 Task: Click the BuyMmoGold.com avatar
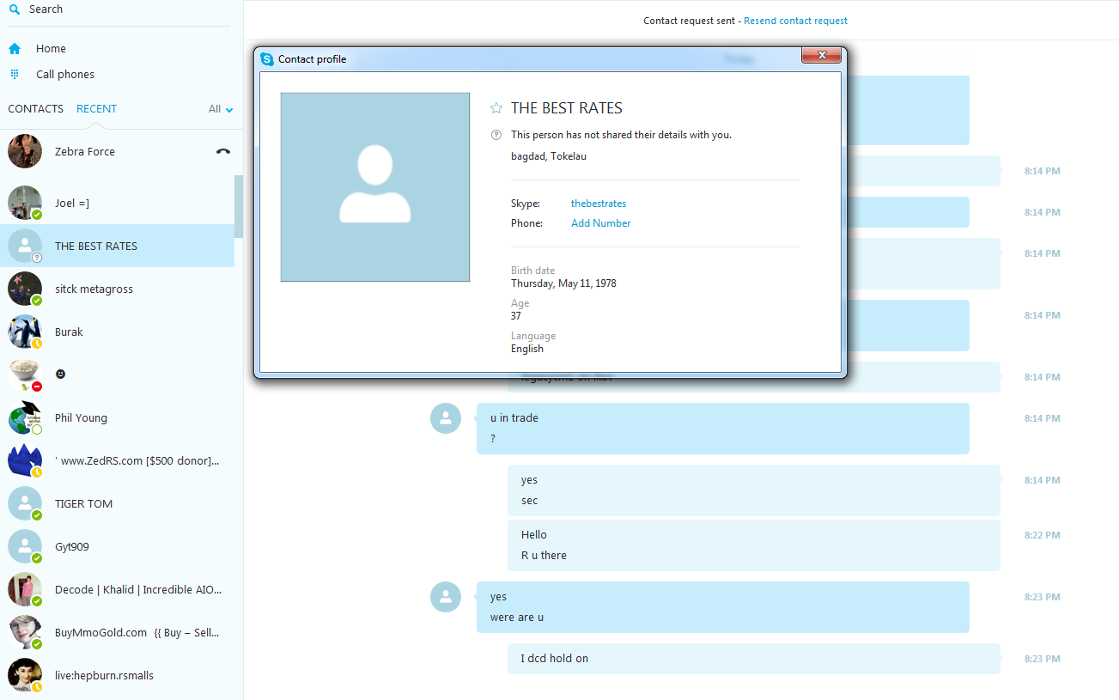click(25, 632)
